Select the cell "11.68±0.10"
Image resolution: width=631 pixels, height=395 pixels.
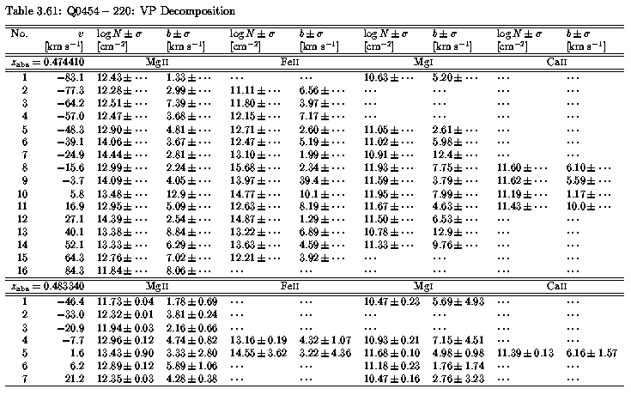coord(392,354)
